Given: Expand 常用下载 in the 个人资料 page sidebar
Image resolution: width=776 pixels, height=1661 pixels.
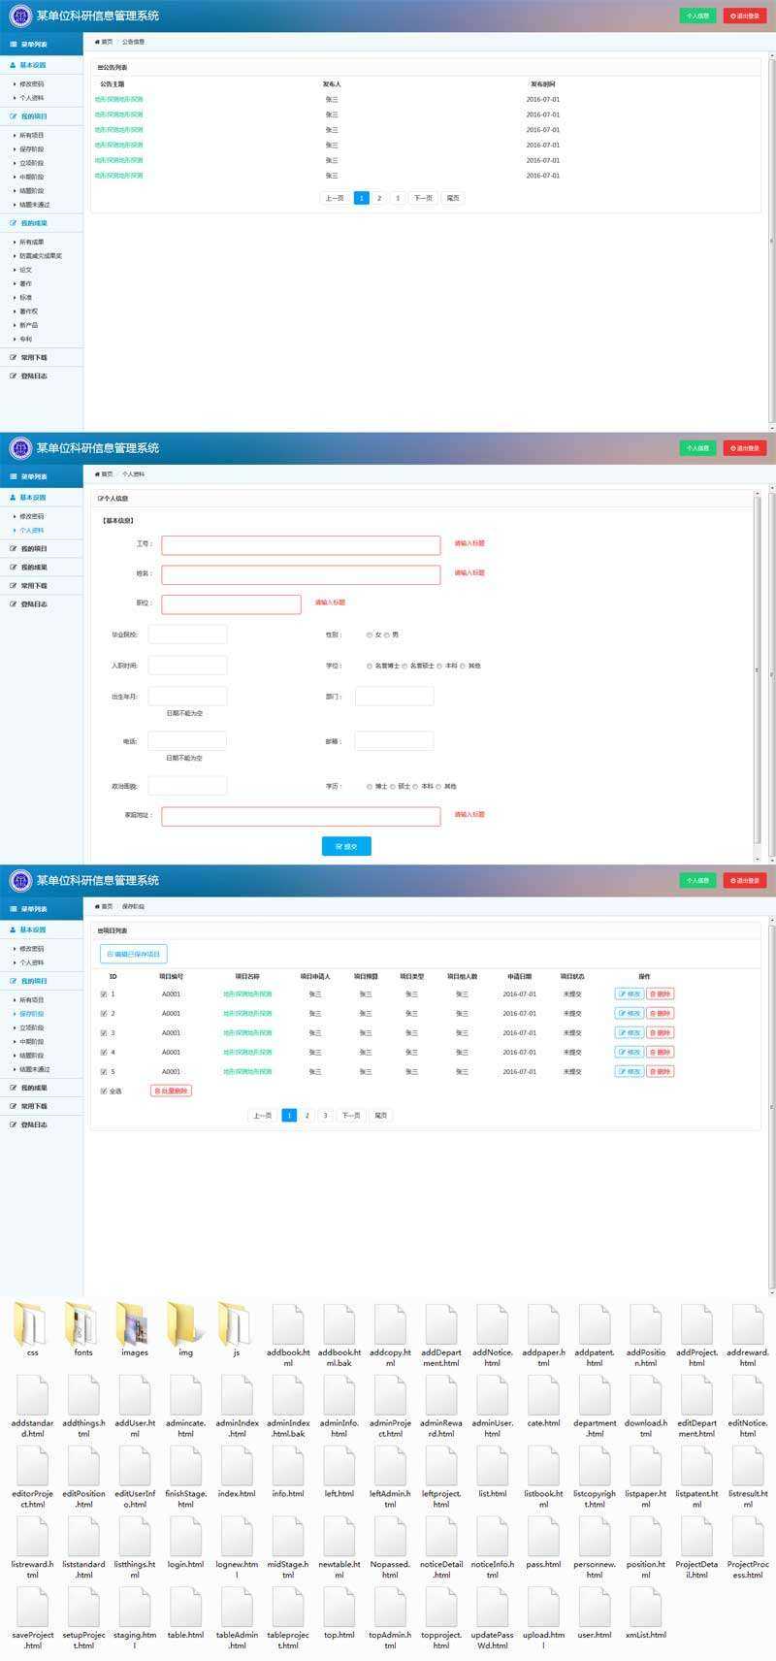Looking at the screenshot, I should pyautogui.click(x=34, y=585).
